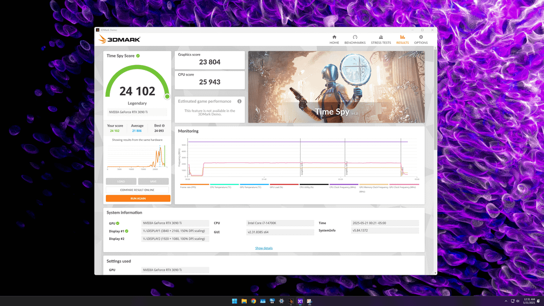Image resolution: width=544 pixels, height=306 pixels.
Task: Click the Graphics test 1 marker in the chart
Action: 302,168
